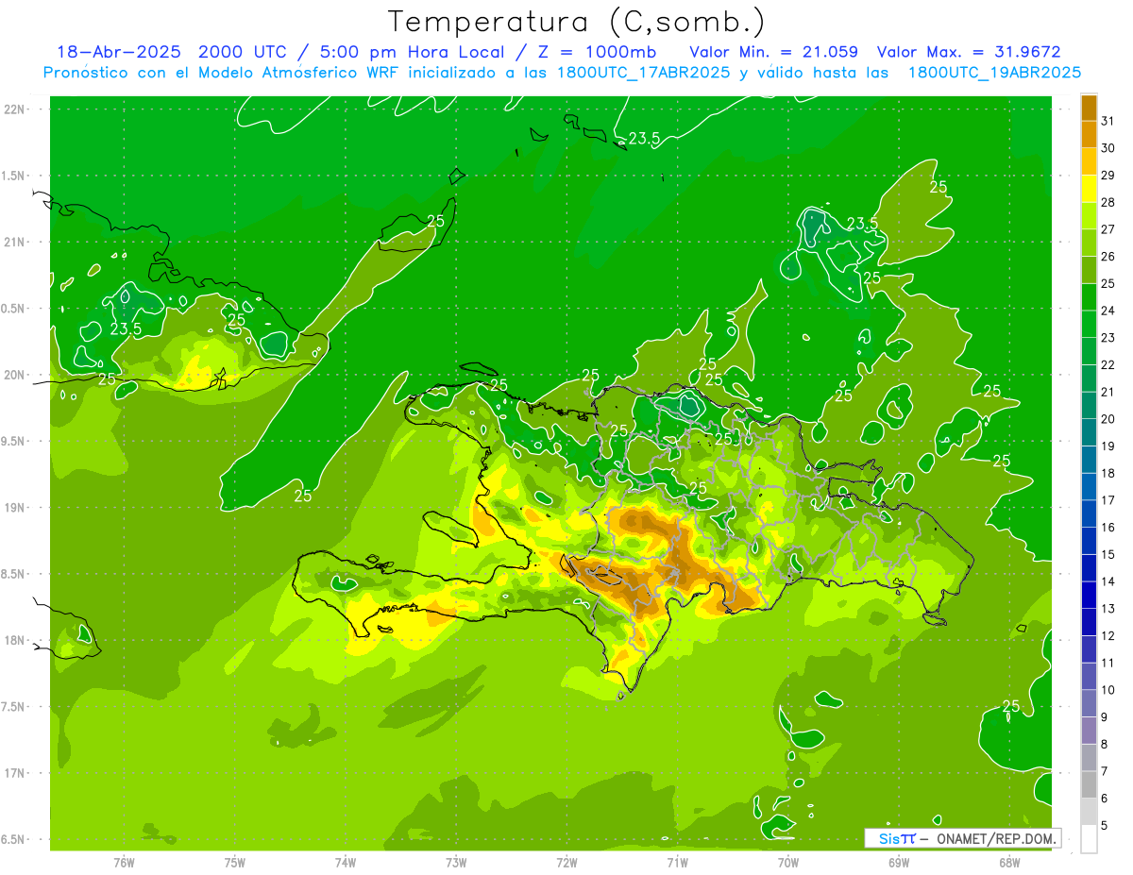This screenshot has height=875, width=1133.
Task: Click the yellow color bar segment between 28 and 29
Action: click(x=1089, y=189)
